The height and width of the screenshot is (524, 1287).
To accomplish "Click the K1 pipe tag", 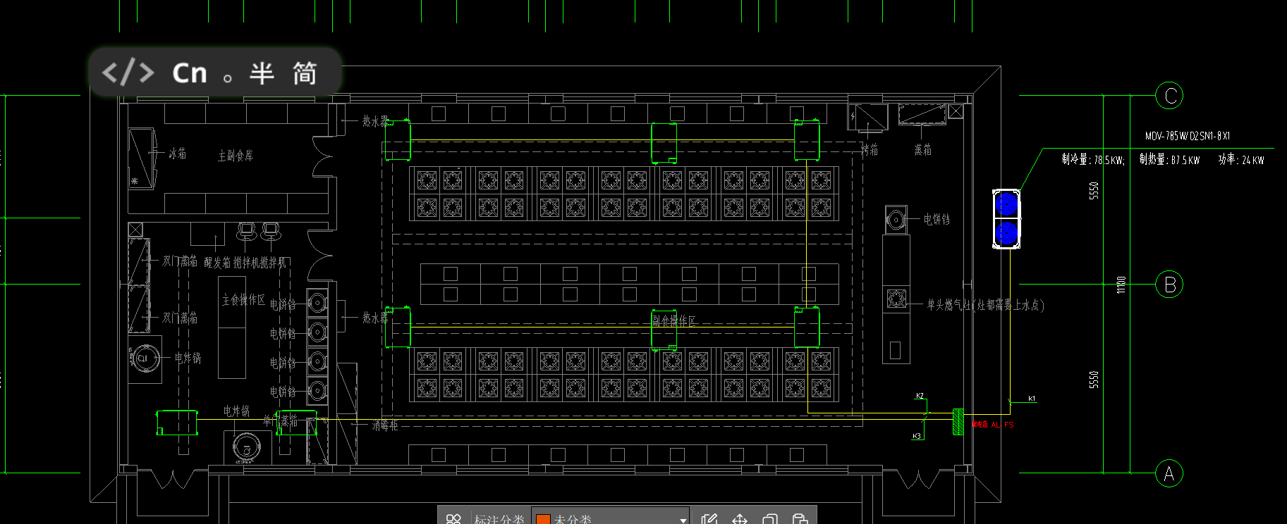I will click(1032, 399).
